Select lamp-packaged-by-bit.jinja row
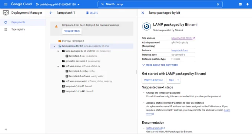This screenshot has width=252, height=134. [92, 46]
